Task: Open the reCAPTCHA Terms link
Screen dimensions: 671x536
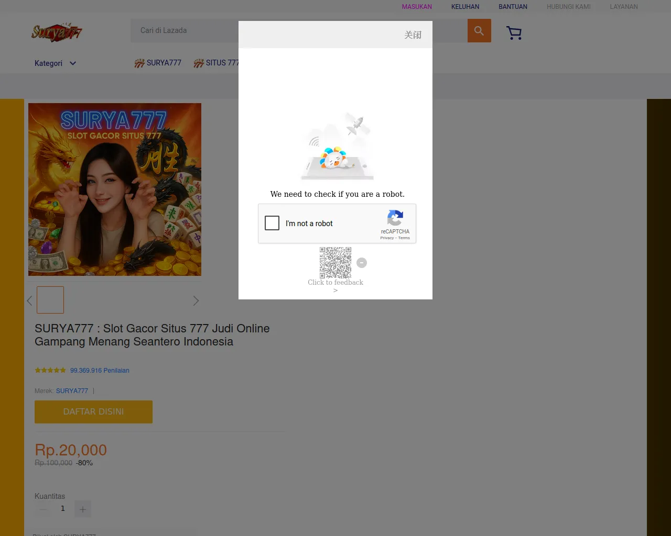Action: (x=404, y=238)
